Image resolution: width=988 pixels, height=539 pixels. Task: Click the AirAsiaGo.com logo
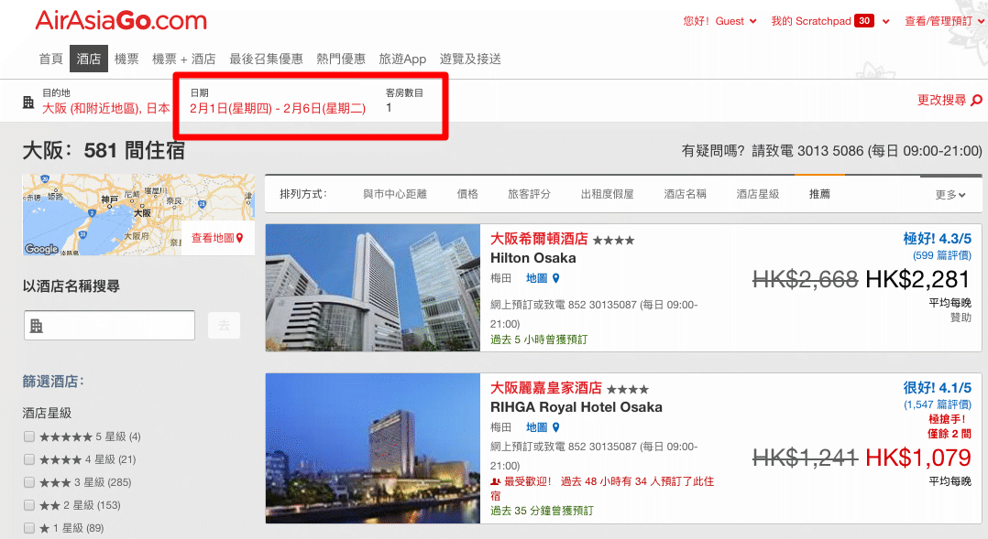[121, 21]
